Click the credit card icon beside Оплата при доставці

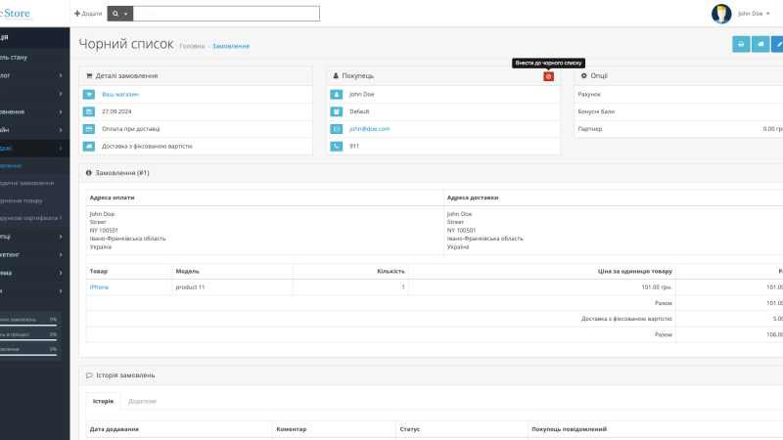click(89, 129)
